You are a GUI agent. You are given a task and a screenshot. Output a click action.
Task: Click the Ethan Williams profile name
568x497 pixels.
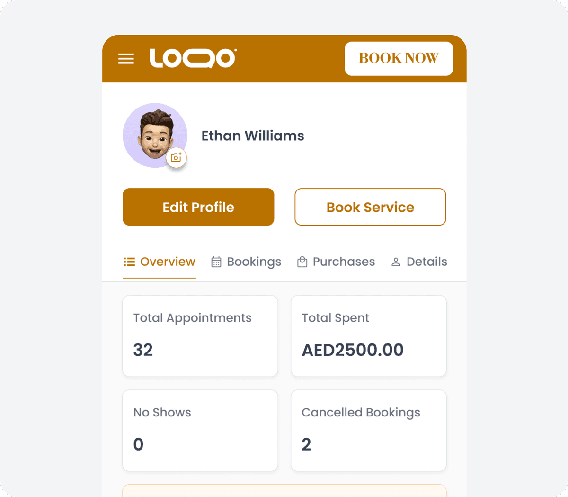point(253,136)
